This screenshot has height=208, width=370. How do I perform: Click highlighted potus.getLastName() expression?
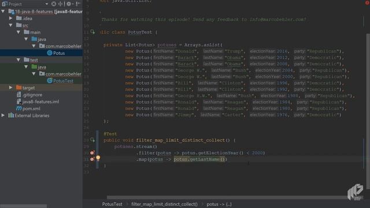pyautogui.click(x=199, y=159)
